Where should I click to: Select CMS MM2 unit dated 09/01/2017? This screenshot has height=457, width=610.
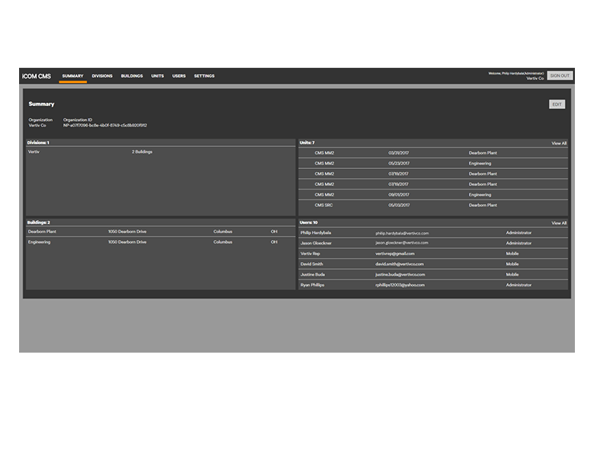tap(433, 195)
